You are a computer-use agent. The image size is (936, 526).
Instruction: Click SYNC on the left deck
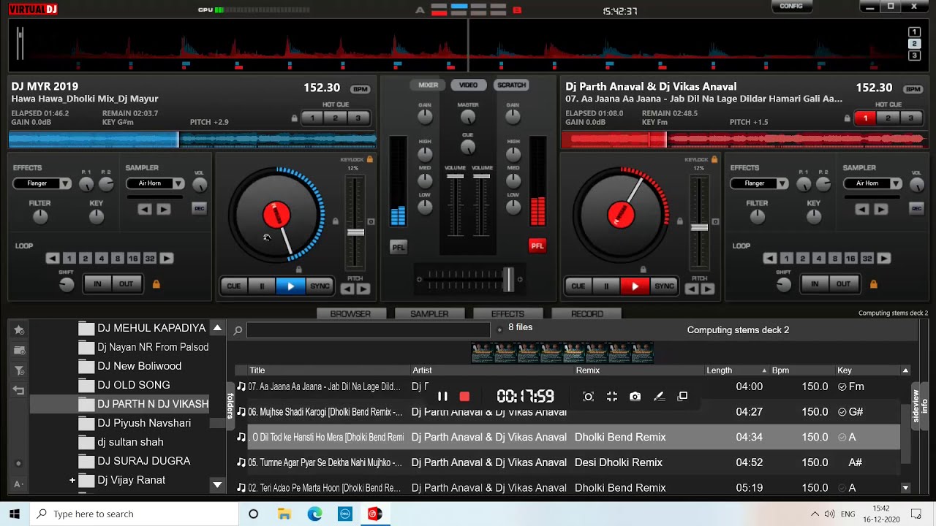pyautogui.click(x=320, y=286)
